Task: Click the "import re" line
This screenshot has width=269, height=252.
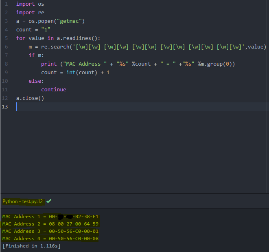Action: [x=30, y=13]
